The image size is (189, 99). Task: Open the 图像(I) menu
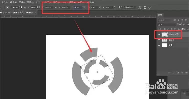[x=22, y=2]
